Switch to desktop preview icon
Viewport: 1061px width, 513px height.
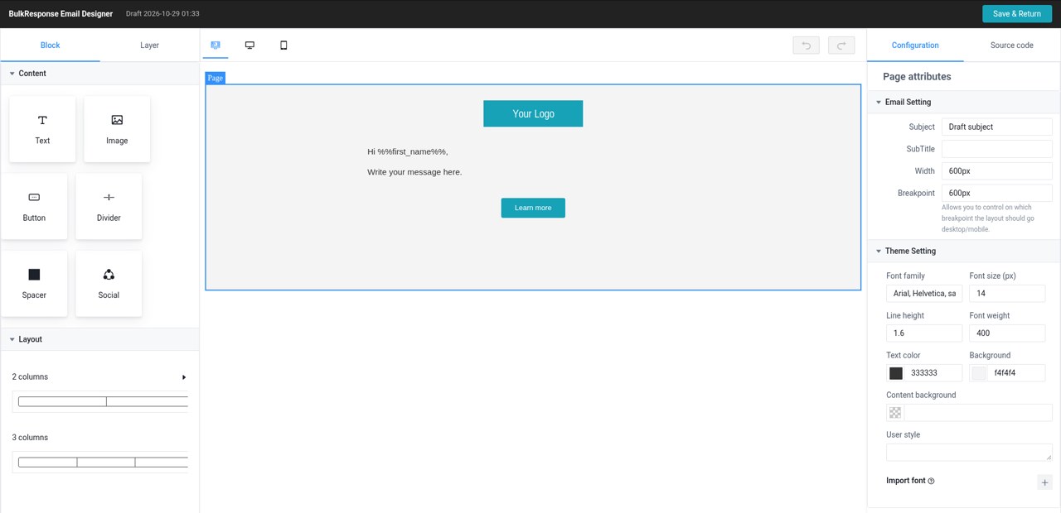pos(250,46)
